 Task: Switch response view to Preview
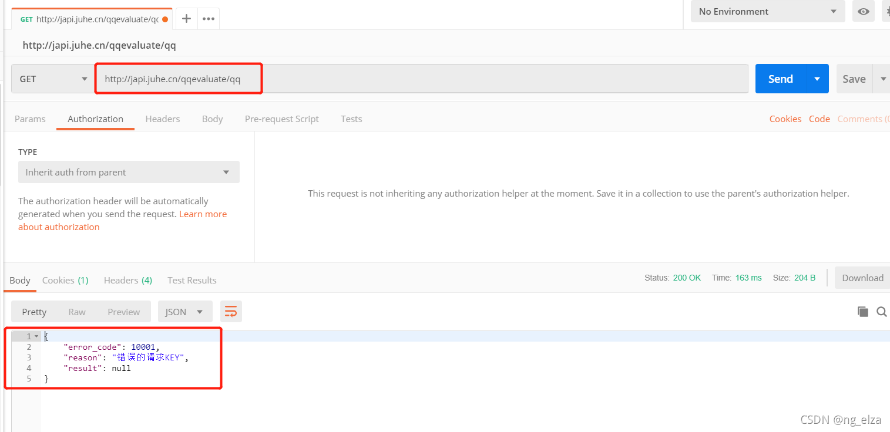123,312
